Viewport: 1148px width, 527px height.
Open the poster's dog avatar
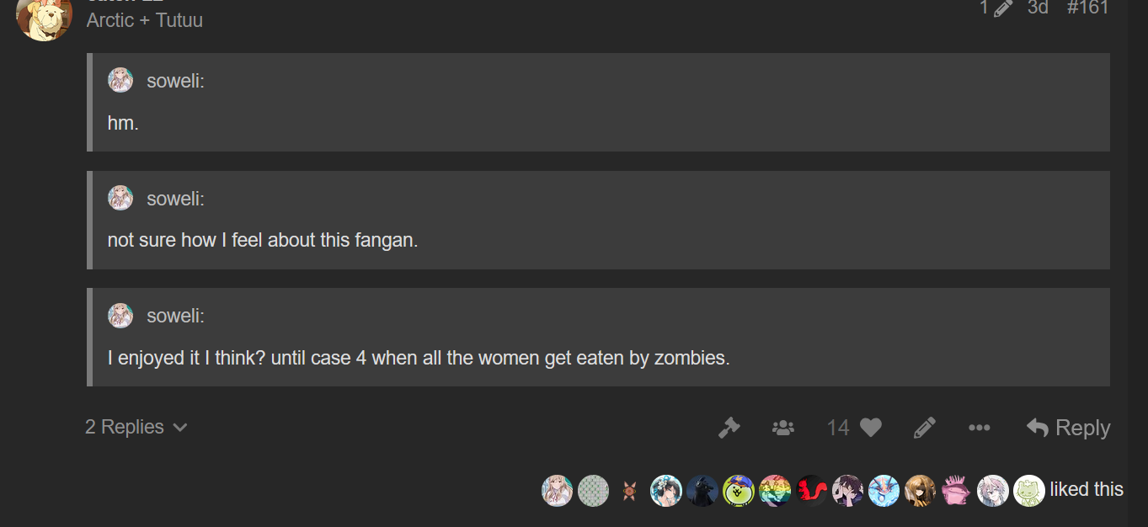tap(44, 15)
